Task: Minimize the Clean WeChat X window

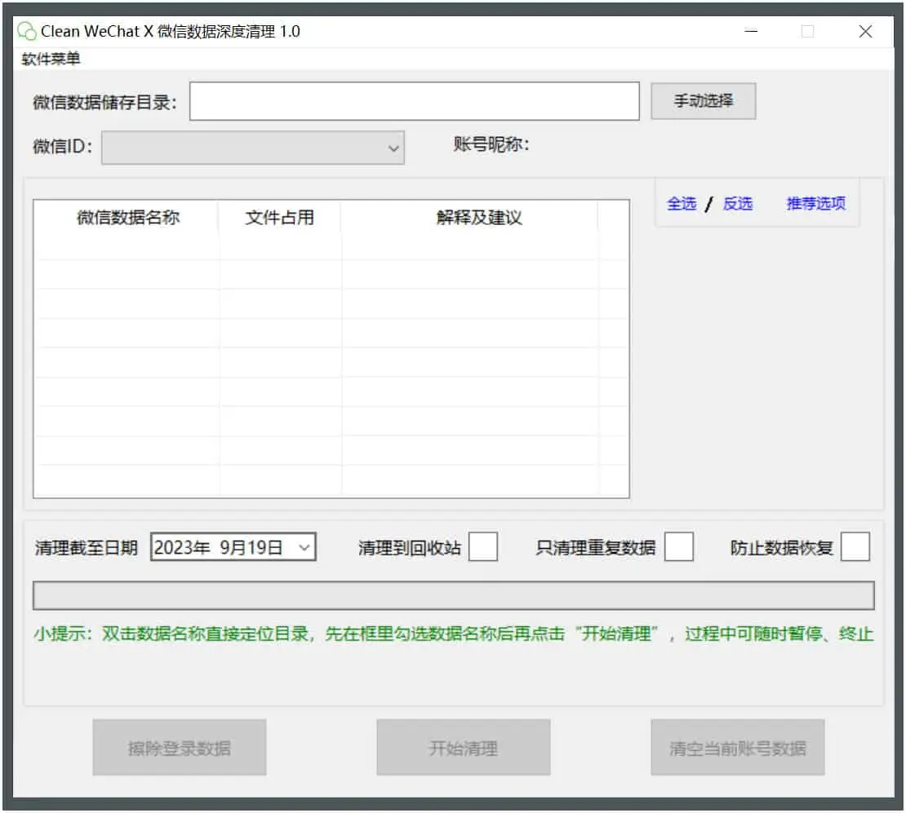Action: click(x=751, y=32)
